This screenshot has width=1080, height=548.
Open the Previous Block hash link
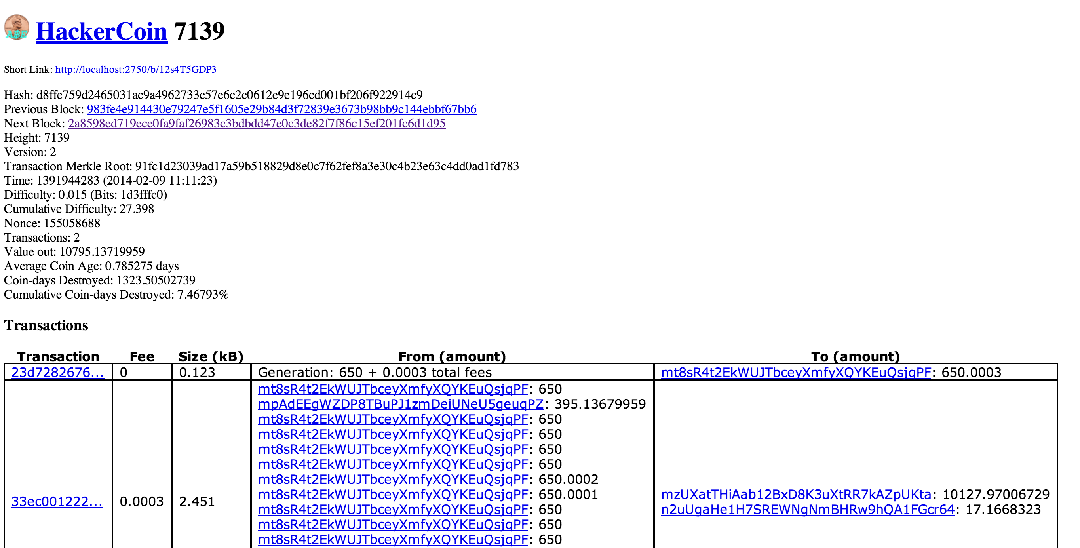(281, 109)
